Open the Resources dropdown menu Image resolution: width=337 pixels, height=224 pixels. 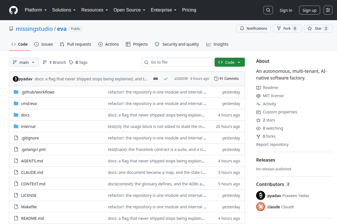(95, 10)
